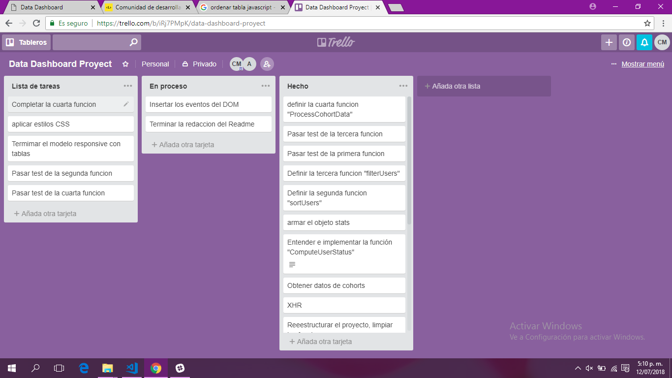The image size is (672, 378).
Task: Open the En proceso list options menu
Action: (x=266, y=86)
